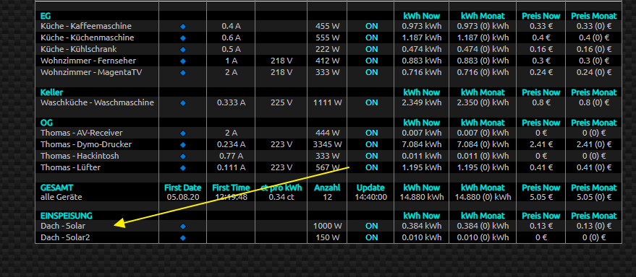Viewport: 636px width, 277px height.
Task: Click the blue diamond icon for Küche - Kaffeemaschine
Action: click(x=183, y=26)
